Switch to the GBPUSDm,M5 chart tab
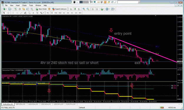This screenshot has height=110, width=184. pyautogui.click(x=21, y=104)
